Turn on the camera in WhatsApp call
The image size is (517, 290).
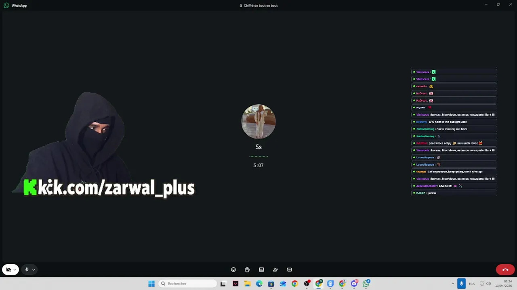(8, 269)
